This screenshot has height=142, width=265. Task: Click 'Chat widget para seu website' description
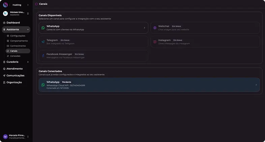[x=174, y=29]
